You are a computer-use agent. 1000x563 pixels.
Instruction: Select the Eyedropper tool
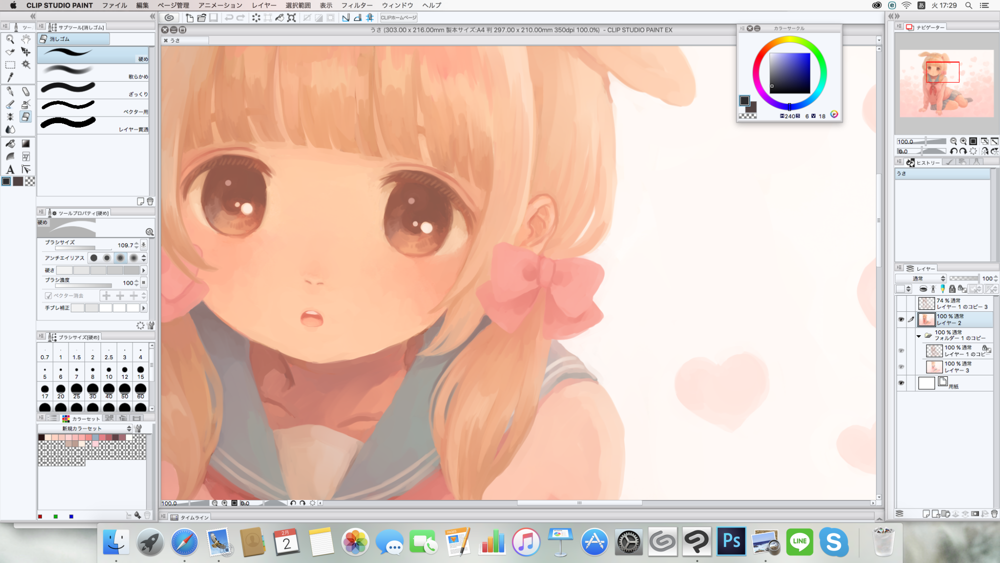(x=10, y=77)
